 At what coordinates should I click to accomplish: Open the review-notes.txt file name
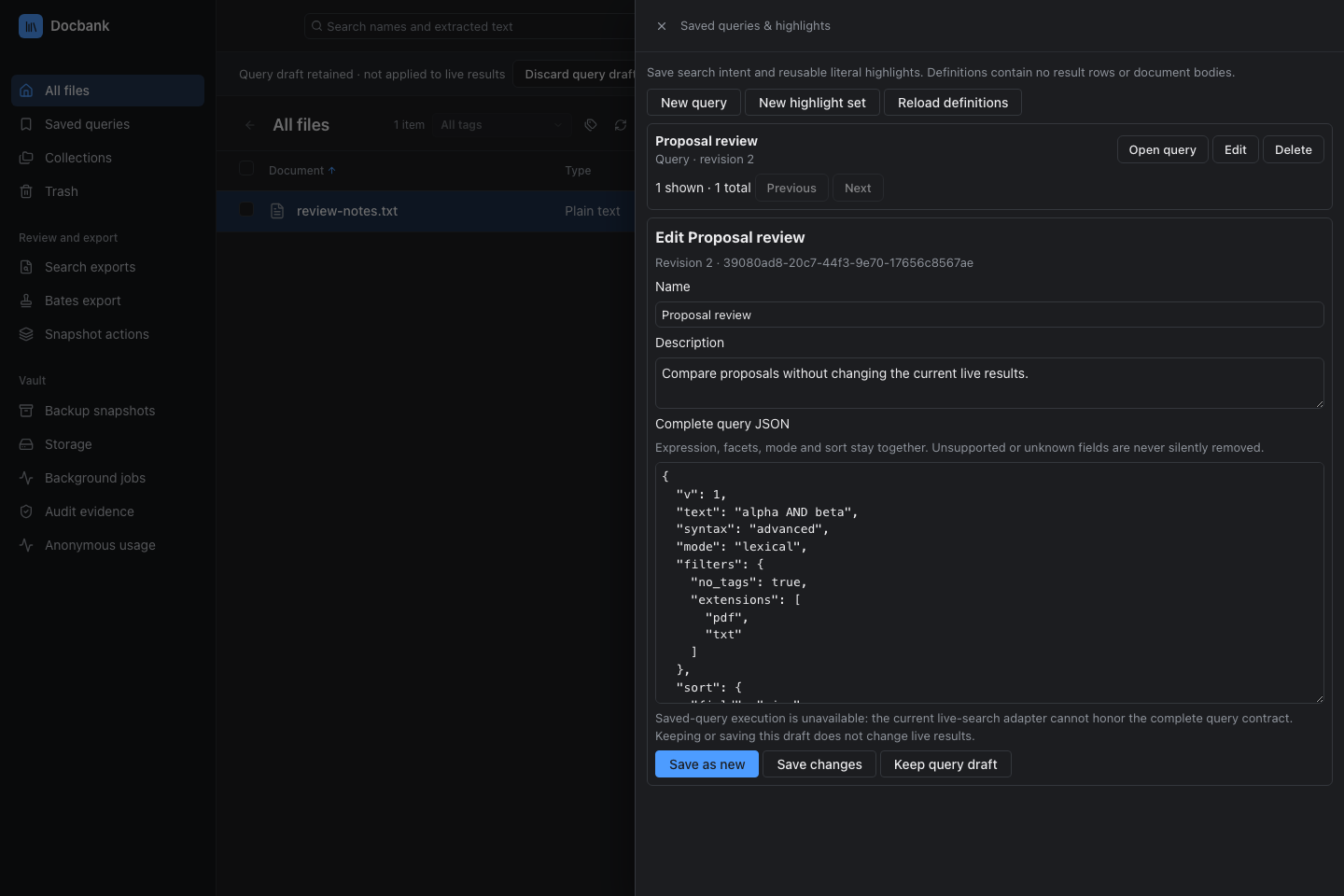pyautogui.click(x=347, y=211)
